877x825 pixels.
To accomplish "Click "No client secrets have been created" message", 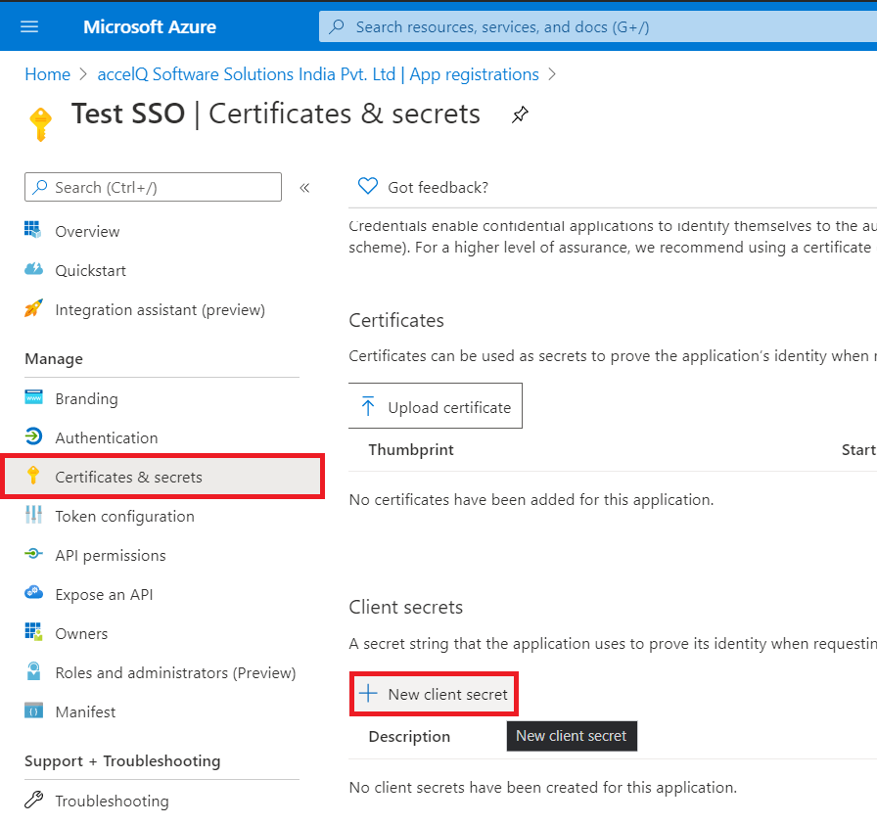I will coord(543,788).
